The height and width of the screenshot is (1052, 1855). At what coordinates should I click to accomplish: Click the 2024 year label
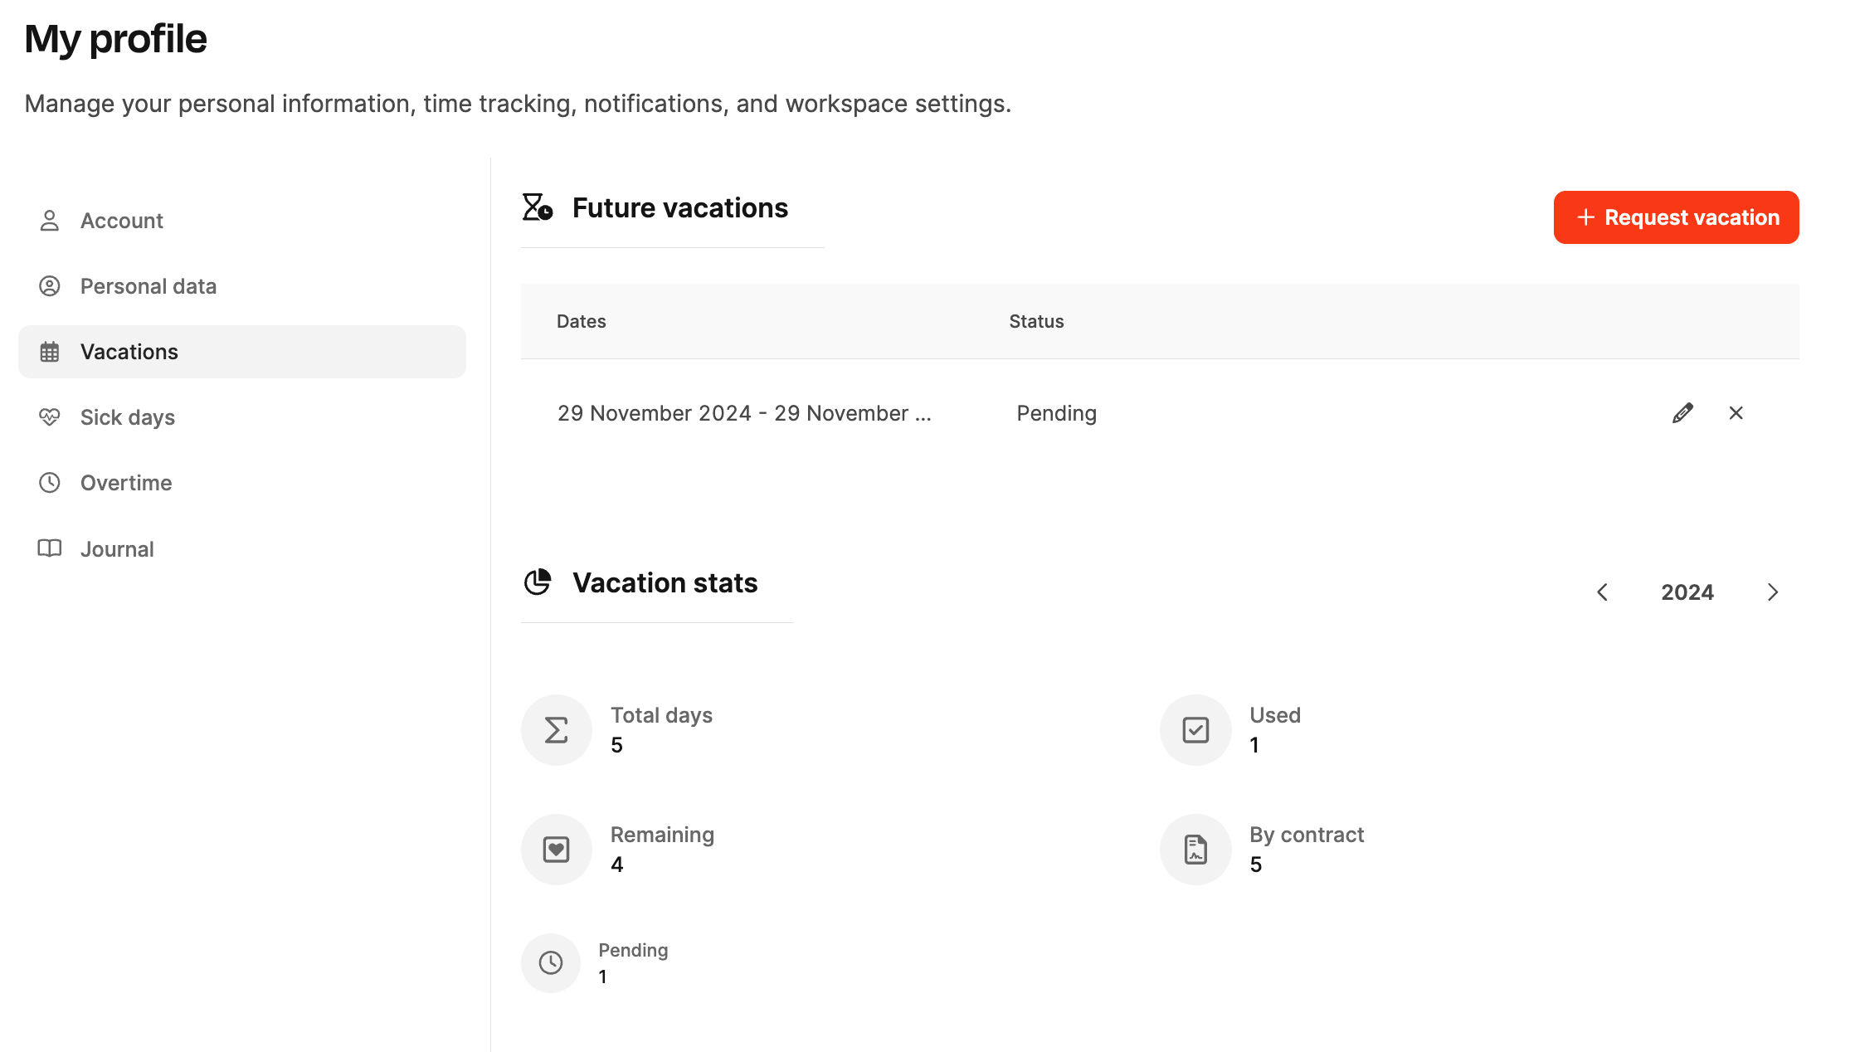pos(1687,592)
